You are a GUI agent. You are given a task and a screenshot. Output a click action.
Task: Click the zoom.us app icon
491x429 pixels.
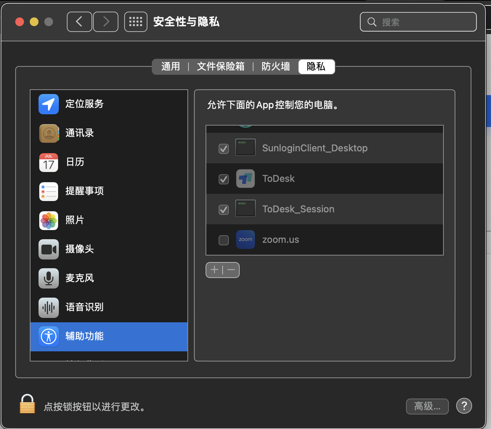[245, 240]
